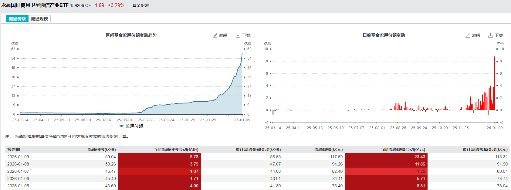Image resolution: width=511 pixels, height=190 pixels.
Task: Click fund code 159206.OF
Action: pos(80,5)
